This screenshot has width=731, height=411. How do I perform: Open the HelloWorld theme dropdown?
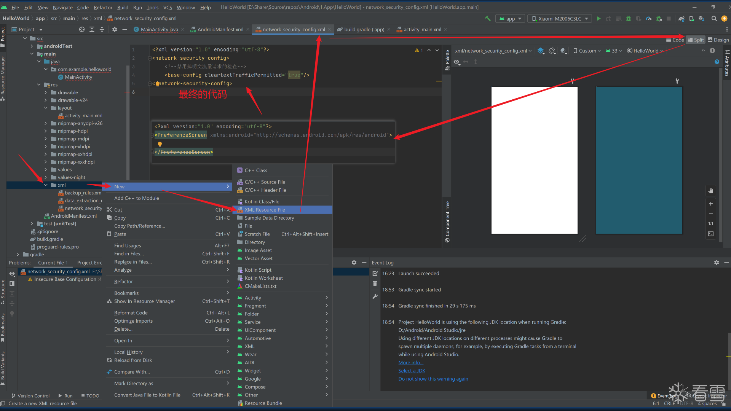pos(645,51)
